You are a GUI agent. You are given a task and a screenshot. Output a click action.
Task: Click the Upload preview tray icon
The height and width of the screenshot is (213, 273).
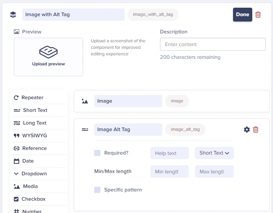(x=48, y=52)
